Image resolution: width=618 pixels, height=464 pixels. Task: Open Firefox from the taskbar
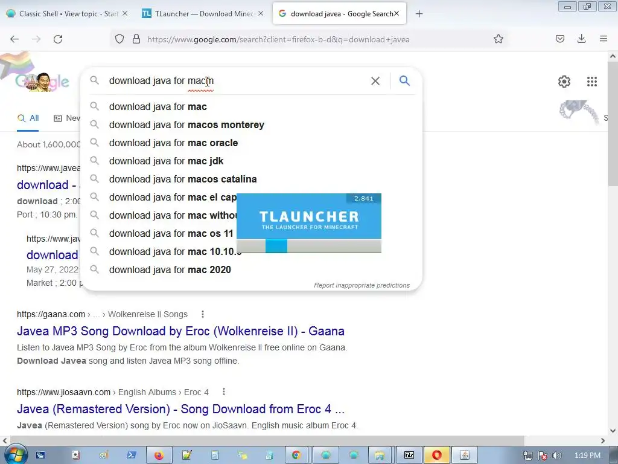coord(159,456)
